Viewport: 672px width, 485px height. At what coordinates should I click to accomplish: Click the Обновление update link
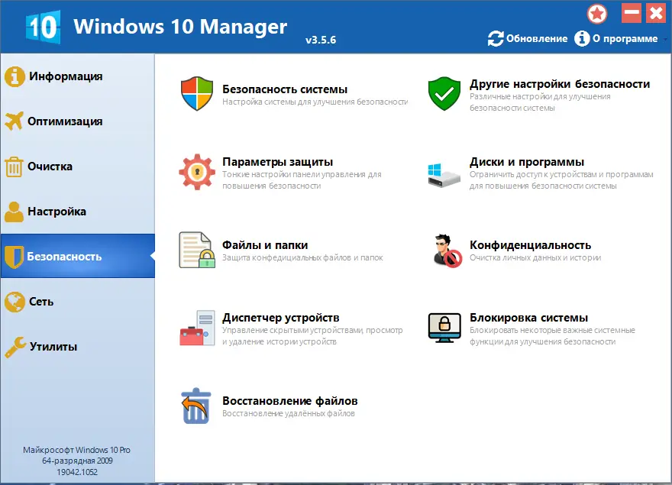537,39
